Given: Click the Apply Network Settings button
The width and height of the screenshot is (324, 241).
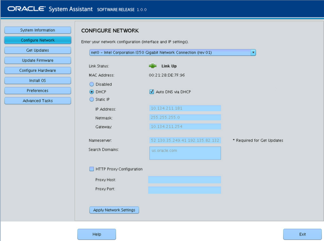Looking at the screenshot, I should click(x=114, y=210).
